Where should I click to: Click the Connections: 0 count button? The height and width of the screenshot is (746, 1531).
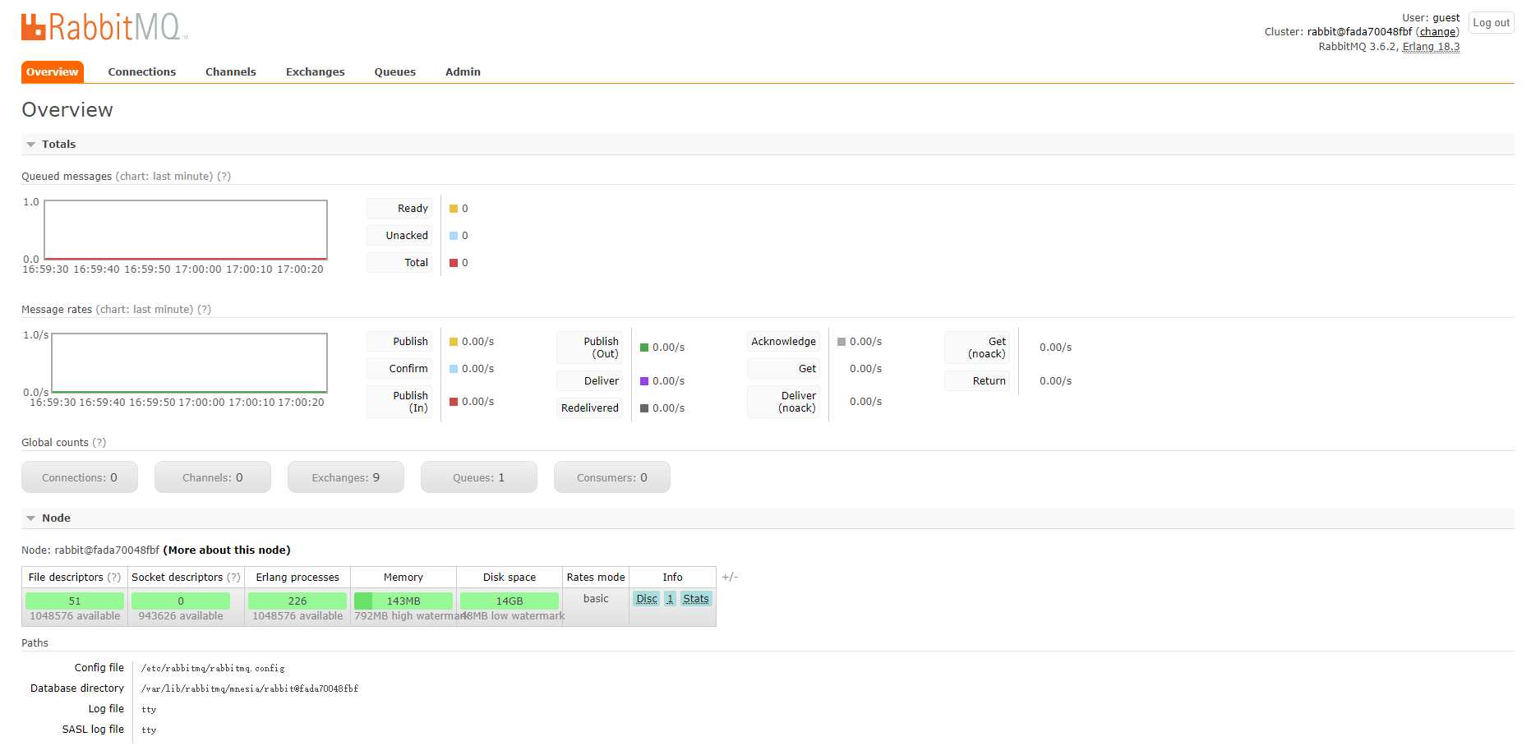[80, 477]
